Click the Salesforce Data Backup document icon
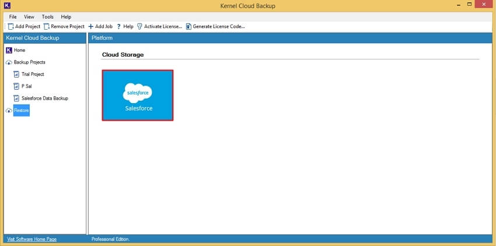496x246 pixels. point(16,99)
